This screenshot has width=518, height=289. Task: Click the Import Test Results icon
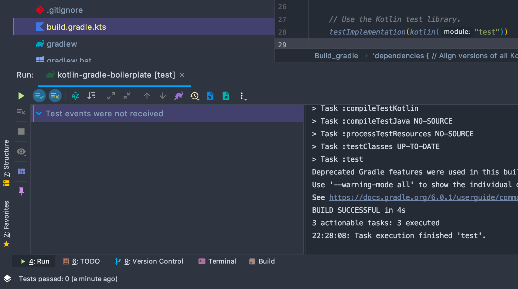pyautogui.click(x=210, y=96)
